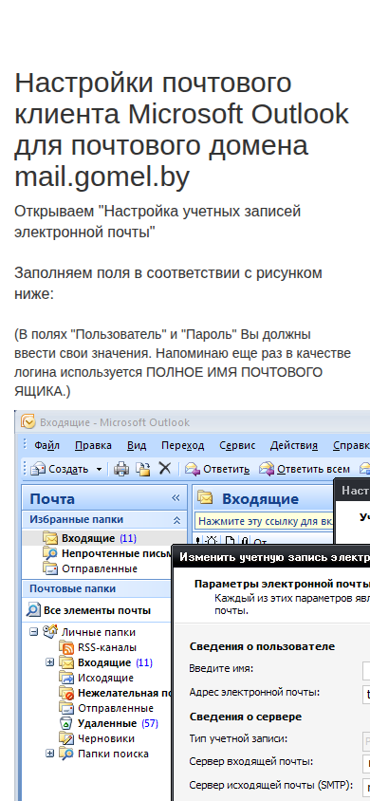Expand the Папки поиска tree node

click(49, 754)
